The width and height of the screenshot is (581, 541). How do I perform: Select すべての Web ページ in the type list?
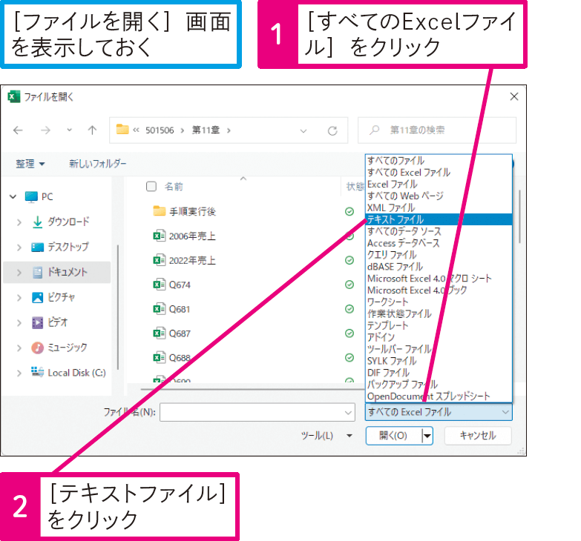439,196
